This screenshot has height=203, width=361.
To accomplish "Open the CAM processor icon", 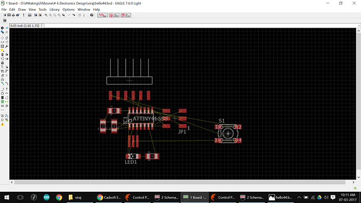I will (x=18, y=15).
